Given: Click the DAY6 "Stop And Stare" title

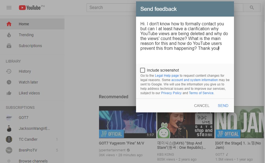Looking at the screenshot, I should point(181,145).
